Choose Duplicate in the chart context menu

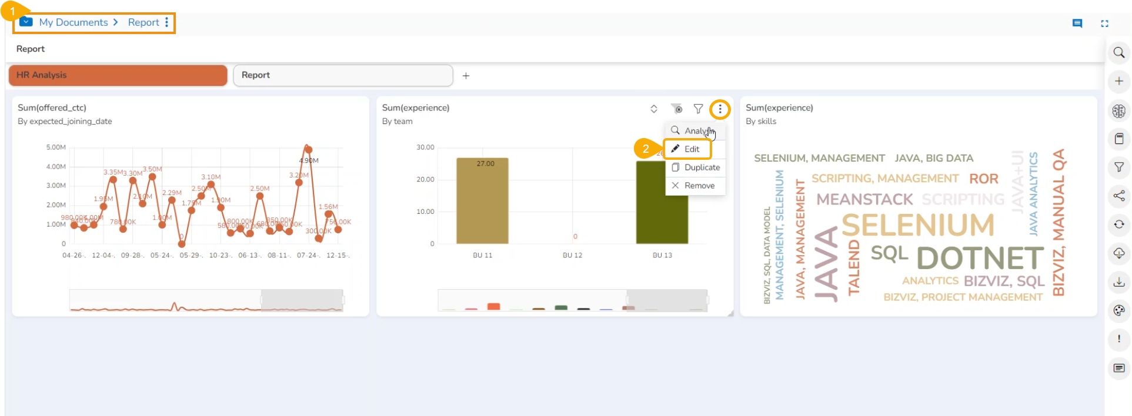click(x=696, y=167)
